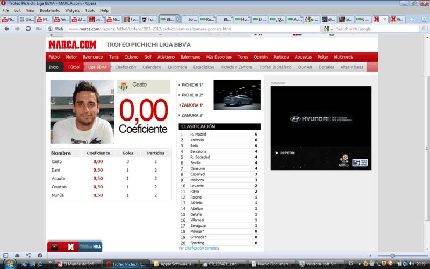Click Ver clasificación completa link

[199, 248]
